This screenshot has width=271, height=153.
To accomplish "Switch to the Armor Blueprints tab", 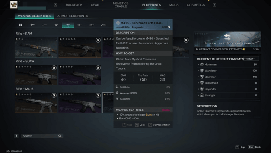I will [73, 16].
